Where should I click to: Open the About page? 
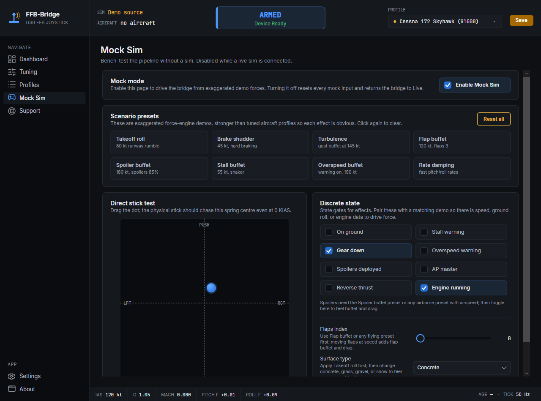coord(44,389)
